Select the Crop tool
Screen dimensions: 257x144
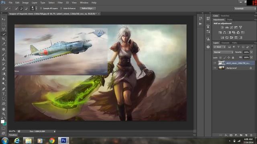pos(4,39)
